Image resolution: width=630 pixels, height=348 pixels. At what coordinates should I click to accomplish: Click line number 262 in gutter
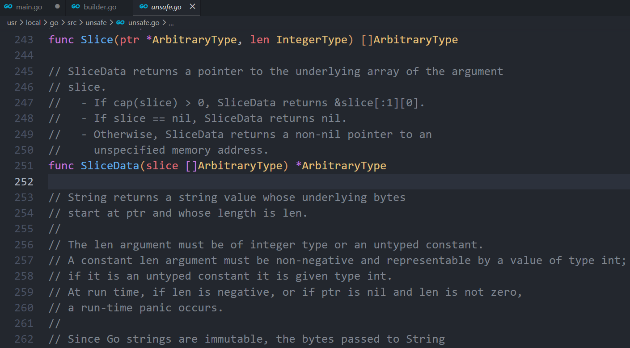click(x=24, y=339)
